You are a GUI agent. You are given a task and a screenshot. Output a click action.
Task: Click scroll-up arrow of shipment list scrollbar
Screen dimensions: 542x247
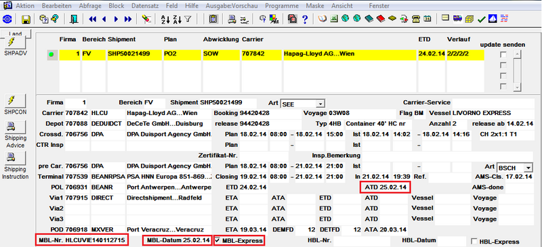517,54
